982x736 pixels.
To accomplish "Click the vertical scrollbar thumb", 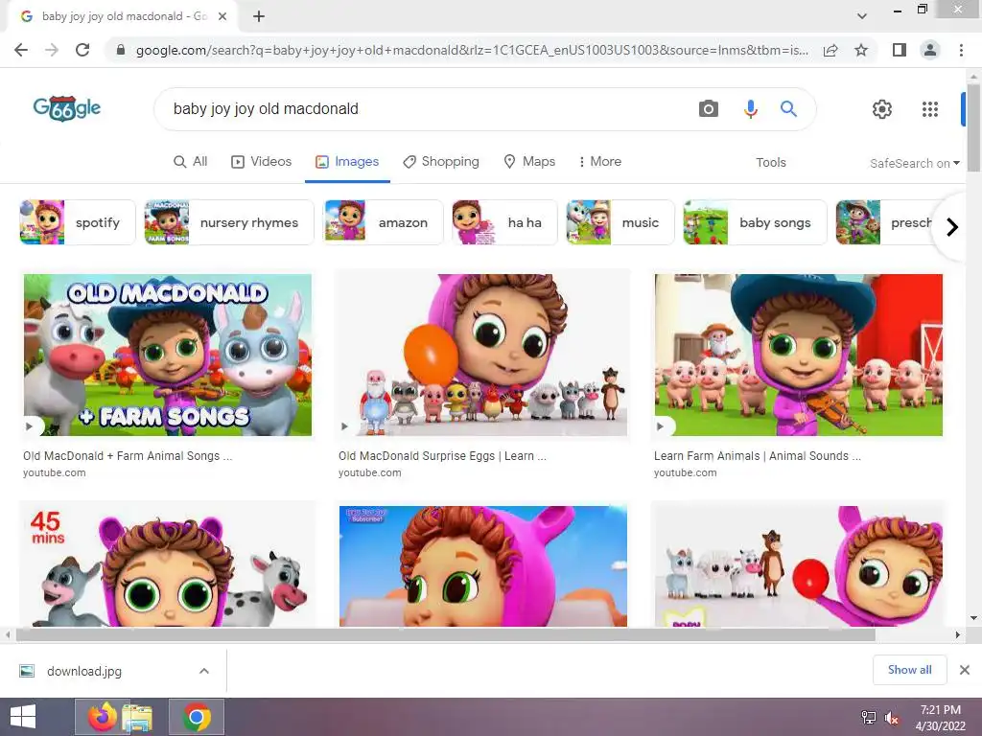I will [x=973, y=127].
